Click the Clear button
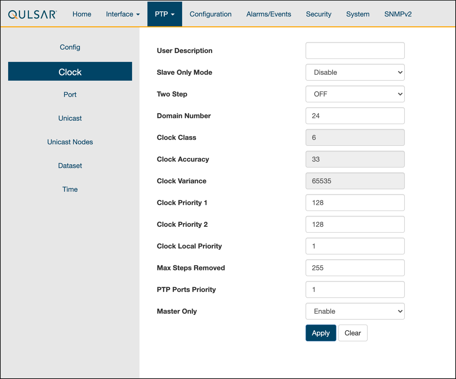 pyautogui.click(x=353, y=333)
